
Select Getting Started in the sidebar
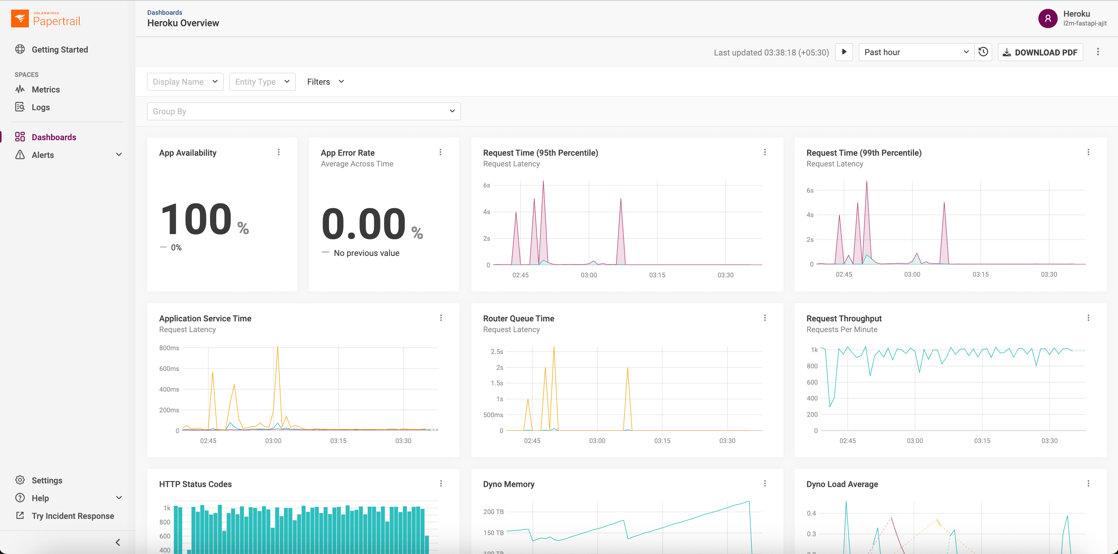[x=60, y=50]
